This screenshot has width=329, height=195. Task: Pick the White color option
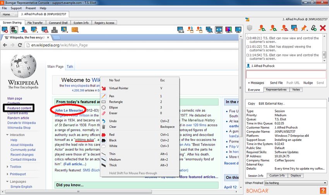140,146
